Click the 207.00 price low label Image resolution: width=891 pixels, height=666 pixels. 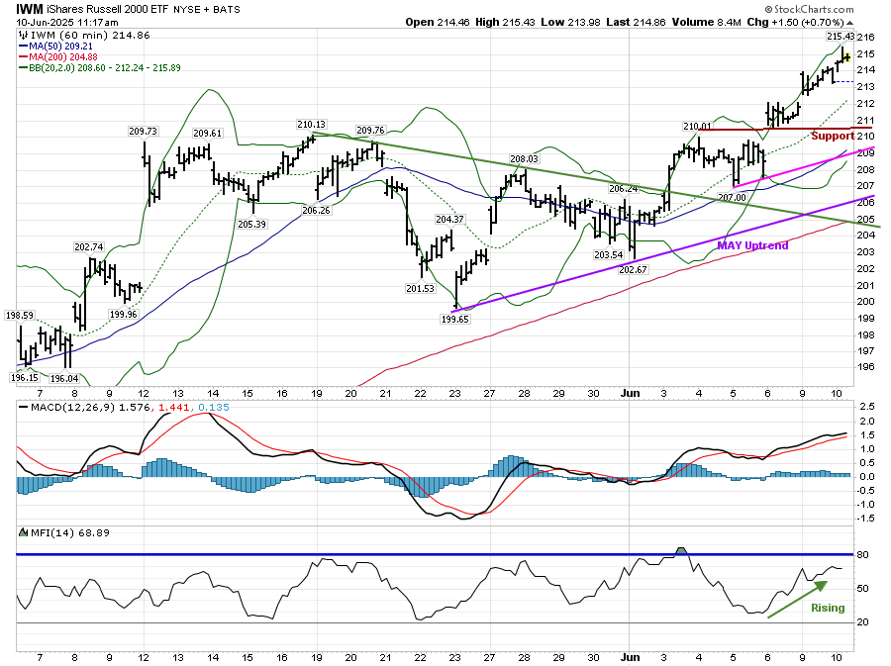(732, 197)
